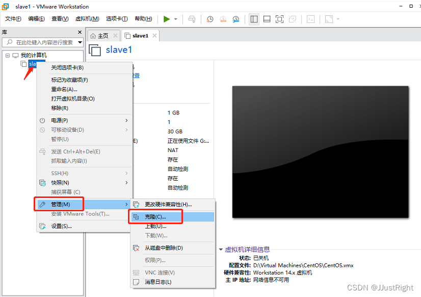421x297 pixels.
Task: Open the stretch display dropdown arrow
Action: pos(338,19)
